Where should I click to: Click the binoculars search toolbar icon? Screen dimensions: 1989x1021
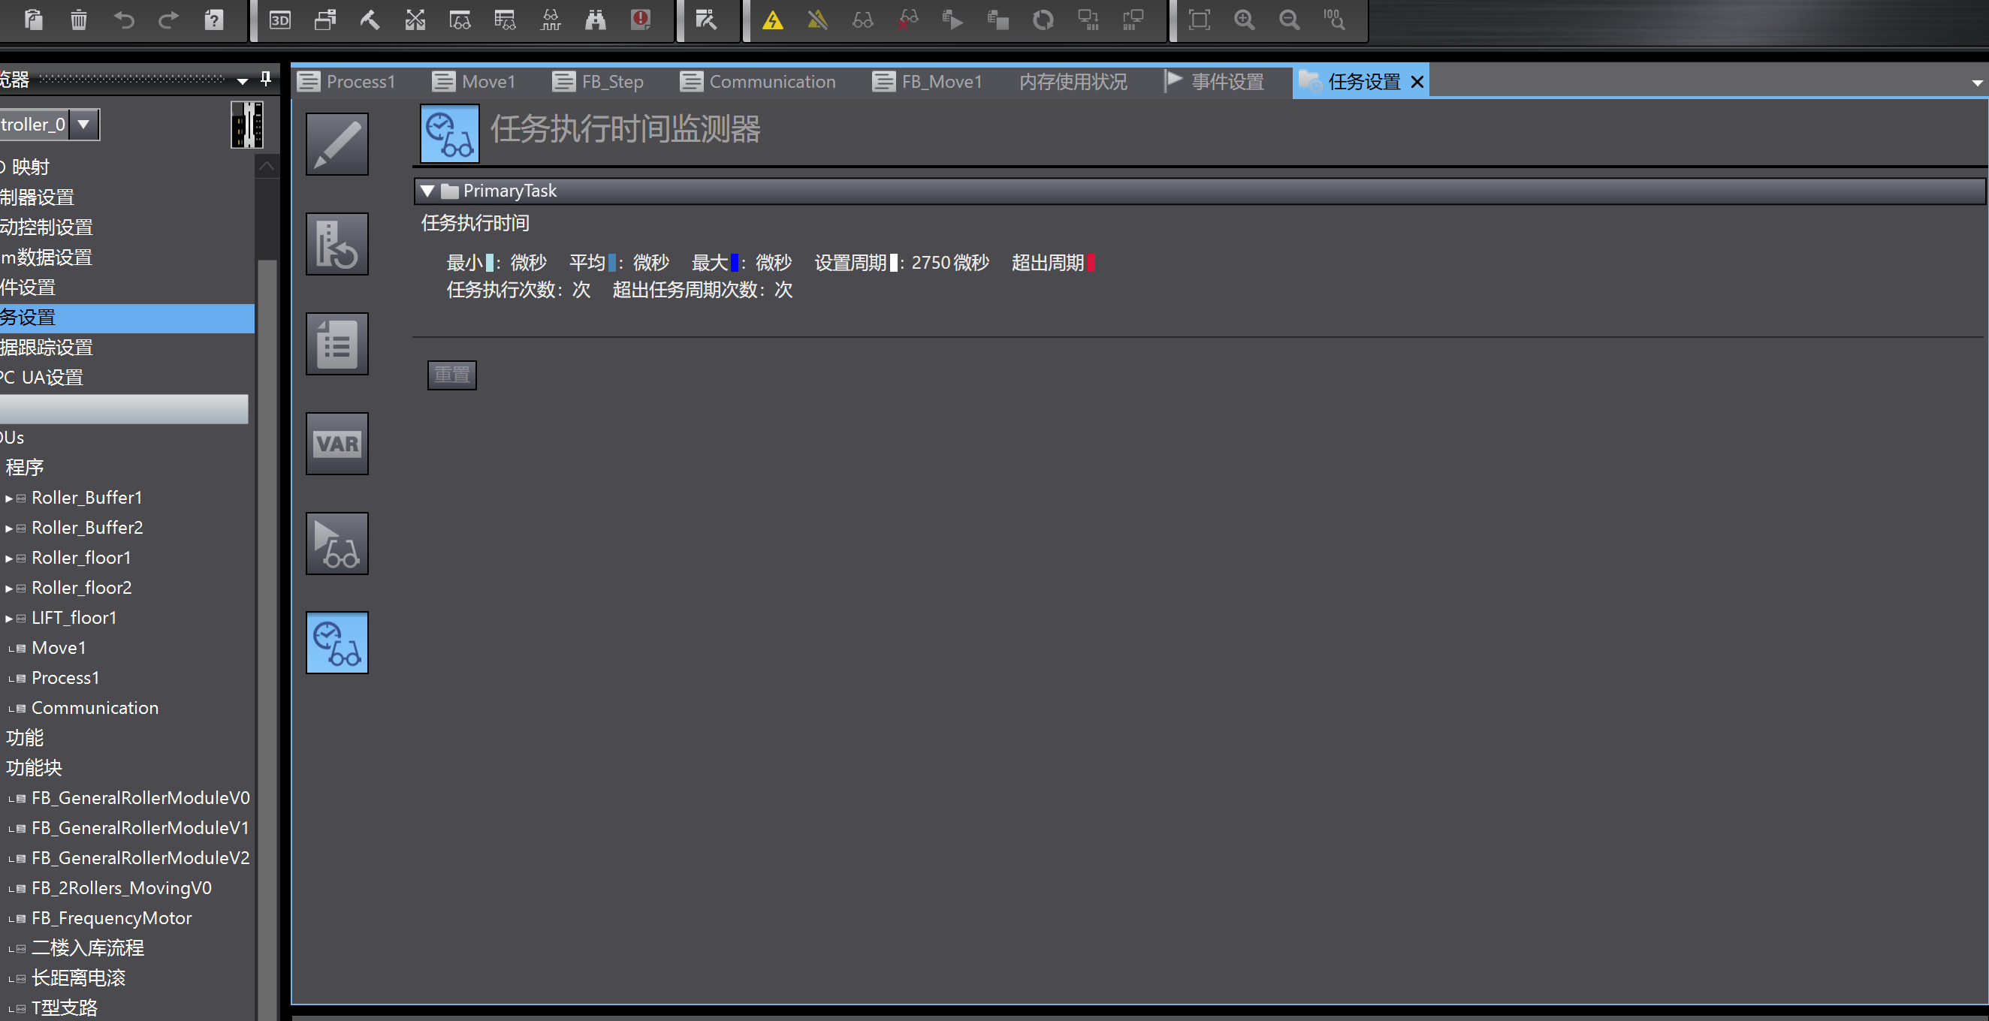596,20
